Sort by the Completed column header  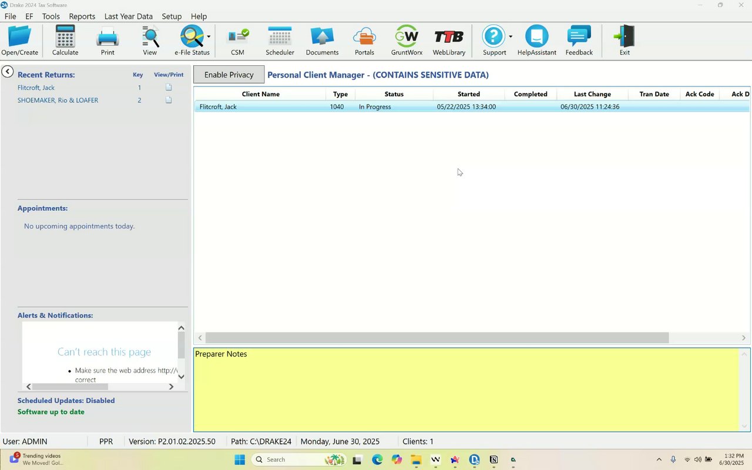[x=531, y=94]
